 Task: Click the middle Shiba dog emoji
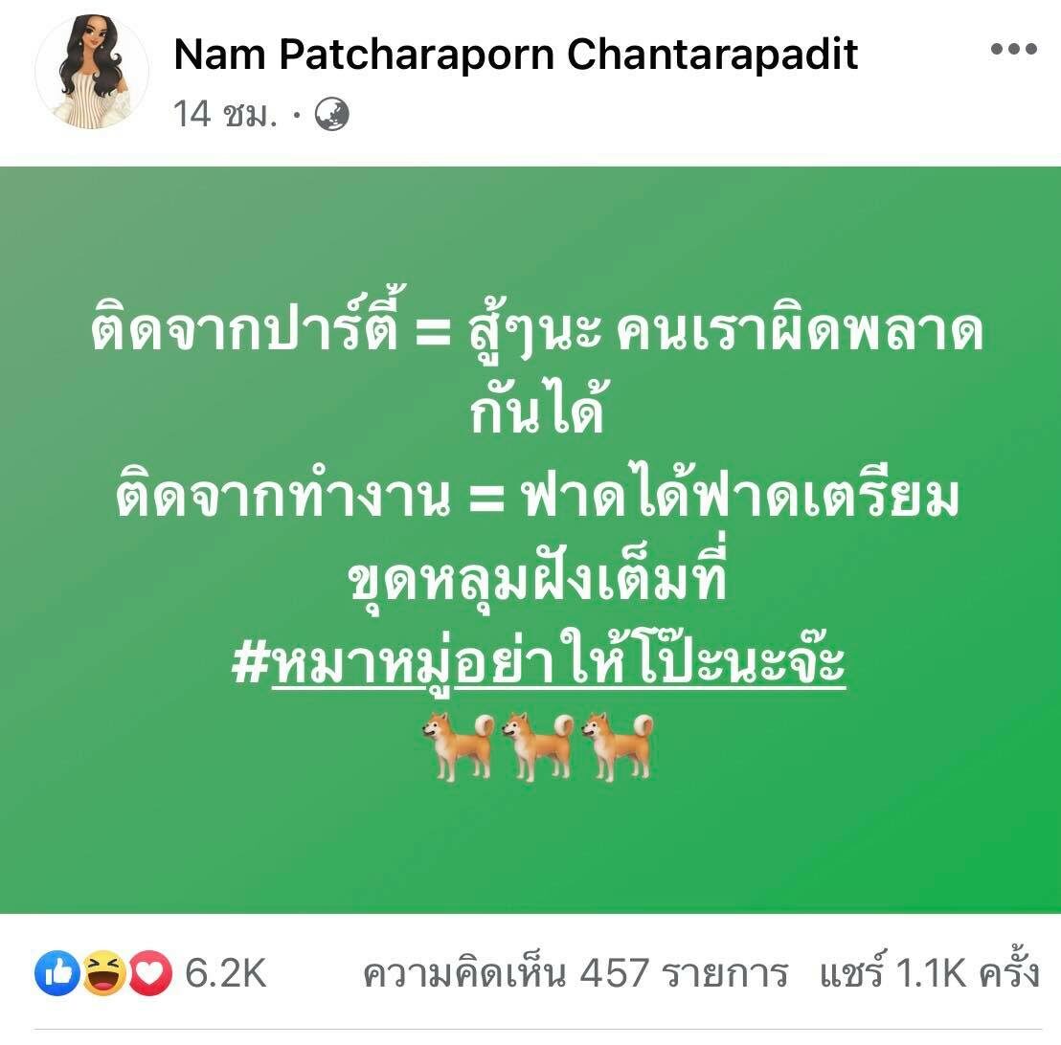coord(538,745)
